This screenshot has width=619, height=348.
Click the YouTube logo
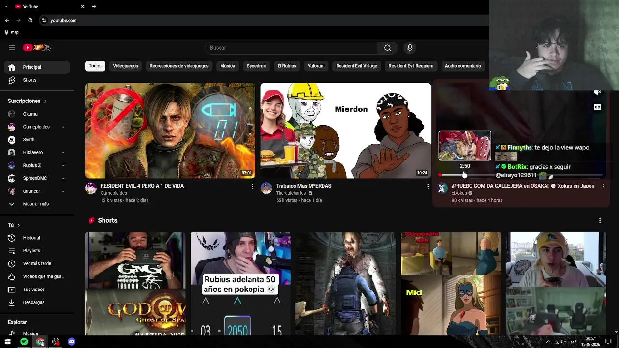[37, 48]
